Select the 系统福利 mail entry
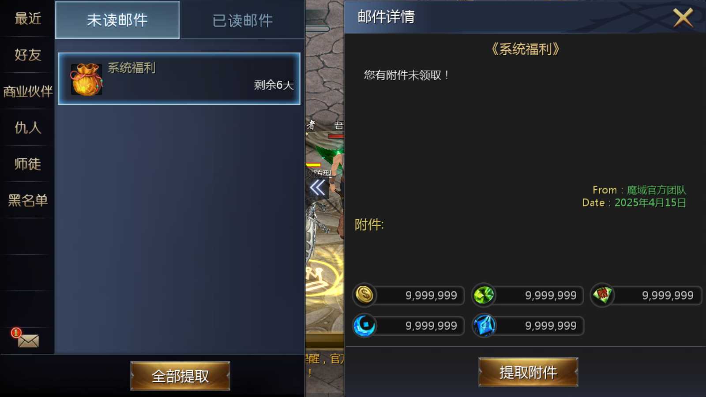 tap(179, 79)
